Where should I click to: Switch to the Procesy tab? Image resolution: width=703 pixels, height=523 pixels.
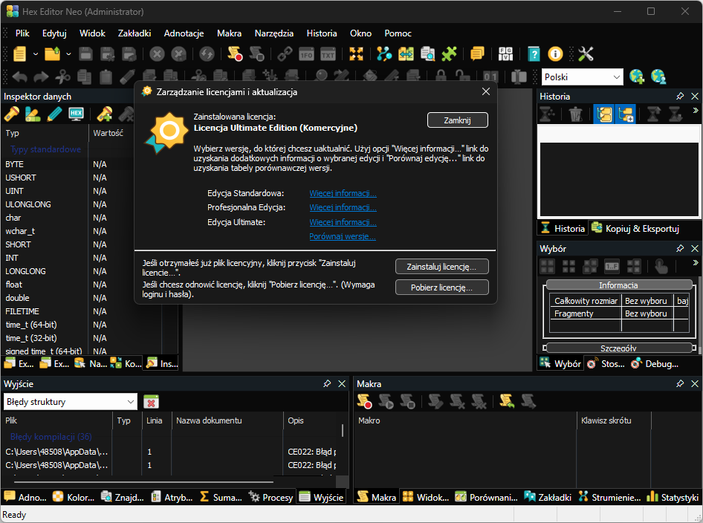271,497
